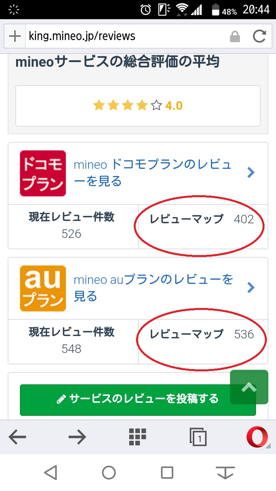Reload the page with refresh icon
This screenshot has height=491, width=276.
(260, 36)
